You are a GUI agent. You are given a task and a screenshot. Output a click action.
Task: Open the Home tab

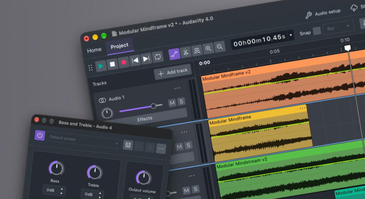click(x=94, y=50)
